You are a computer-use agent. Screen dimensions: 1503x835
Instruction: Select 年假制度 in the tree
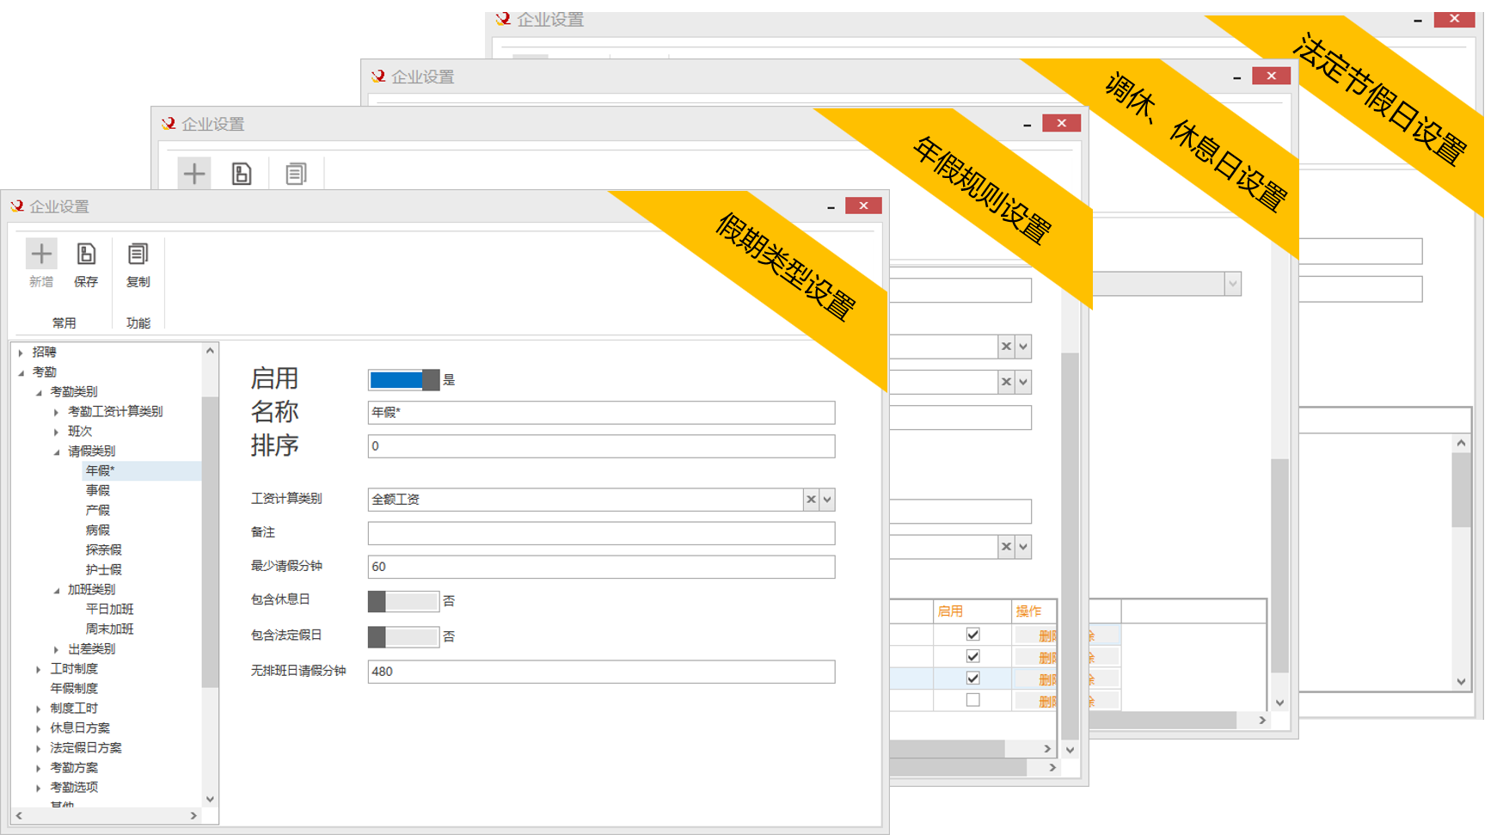(x=74, y=688)
